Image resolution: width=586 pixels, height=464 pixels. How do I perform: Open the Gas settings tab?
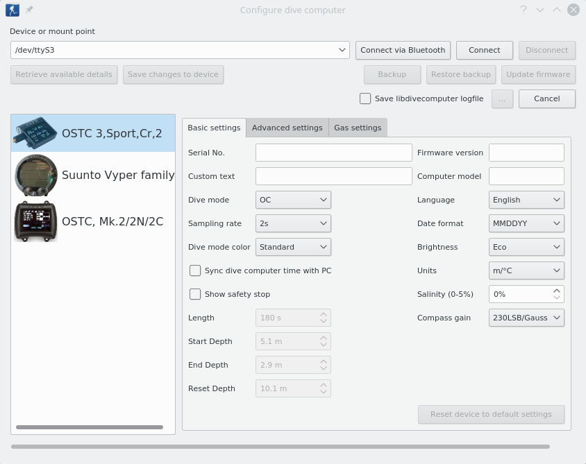[x=358, y=128]
